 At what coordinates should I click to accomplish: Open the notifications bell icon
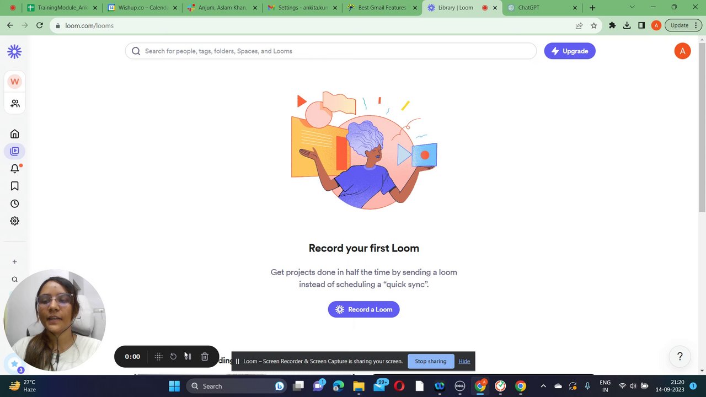(x=15, y=169)
